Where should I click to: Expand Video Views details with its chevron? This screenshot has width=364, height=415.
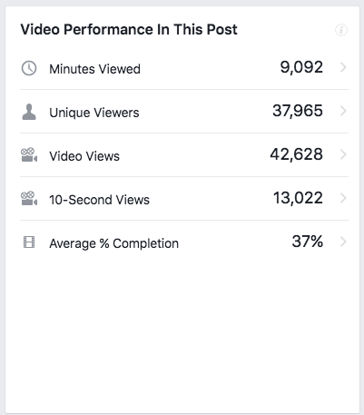click(x=343, y=154)
